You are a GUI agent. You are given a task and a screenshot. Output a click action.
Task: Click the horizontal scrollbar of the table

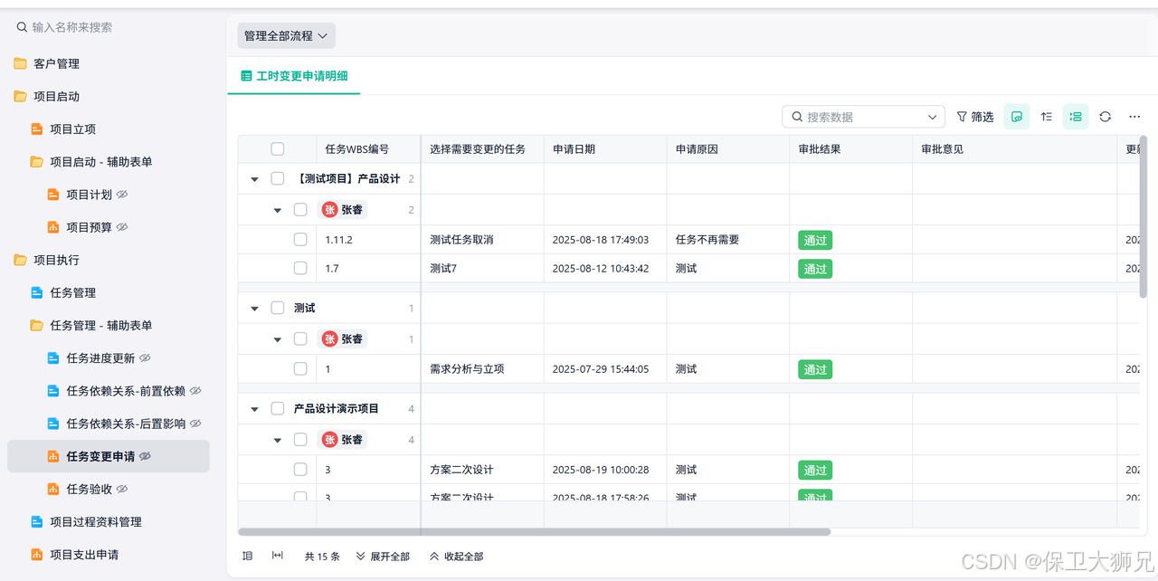click(535, 532)
